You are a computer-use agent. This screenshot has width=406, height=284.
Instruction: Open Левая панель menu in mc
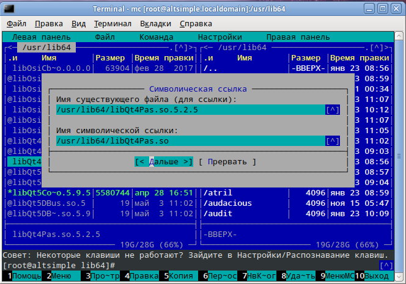tap(39, 37)
